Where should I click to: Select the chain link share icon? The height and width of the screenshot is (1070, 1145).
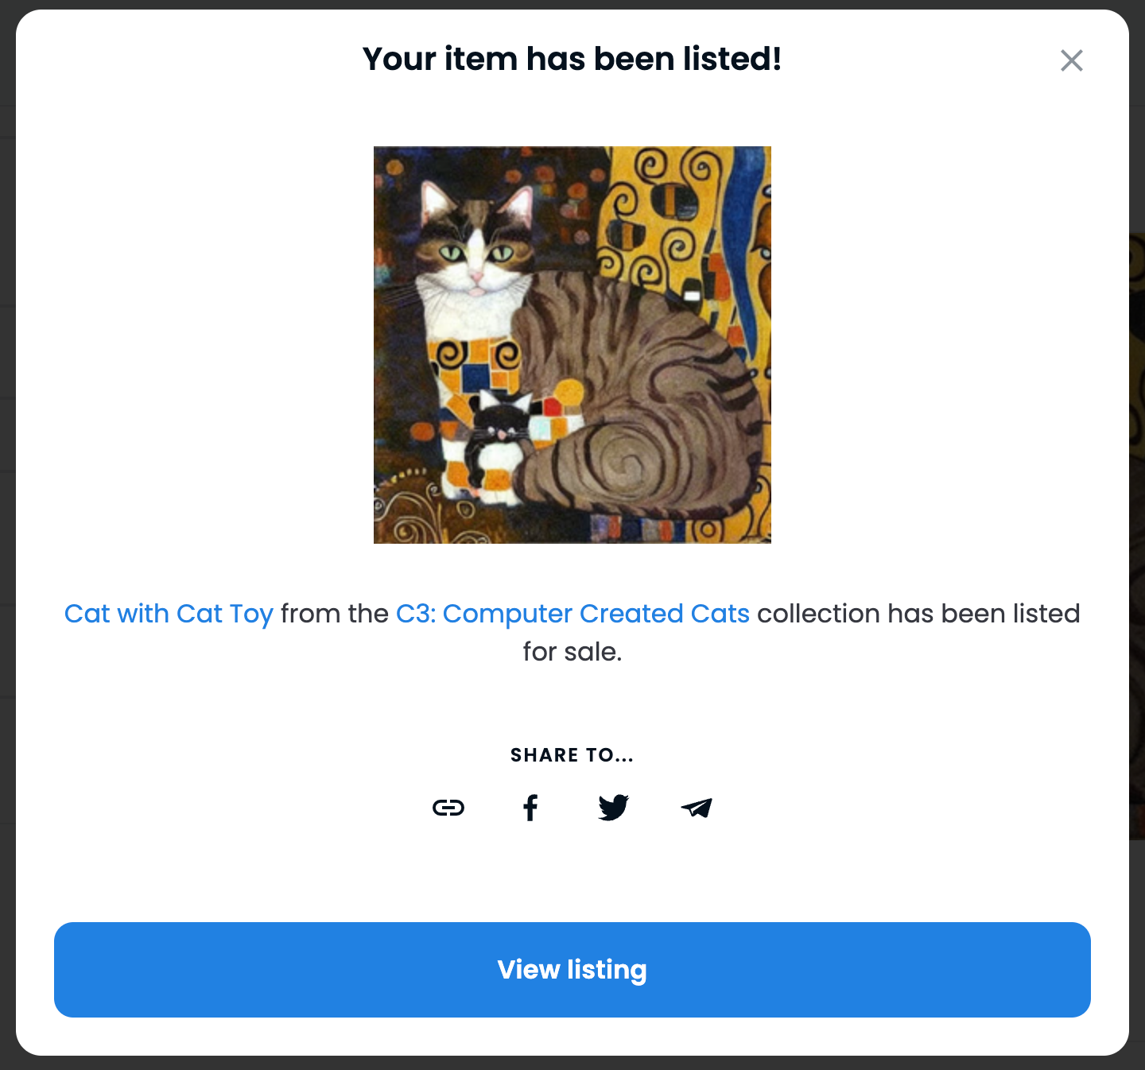pos(448,808)
